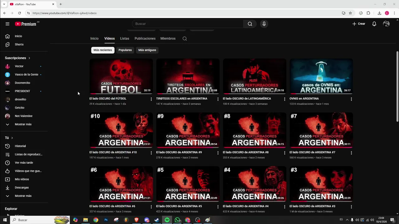Click the browser address bar URL

[x=65, y=13]
